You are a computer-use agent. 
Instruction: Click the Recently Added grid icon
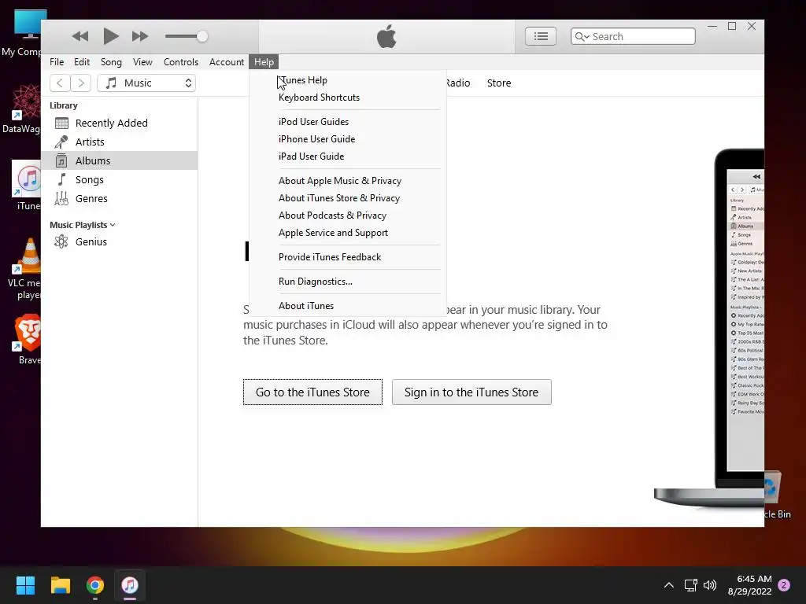point(61,123)
